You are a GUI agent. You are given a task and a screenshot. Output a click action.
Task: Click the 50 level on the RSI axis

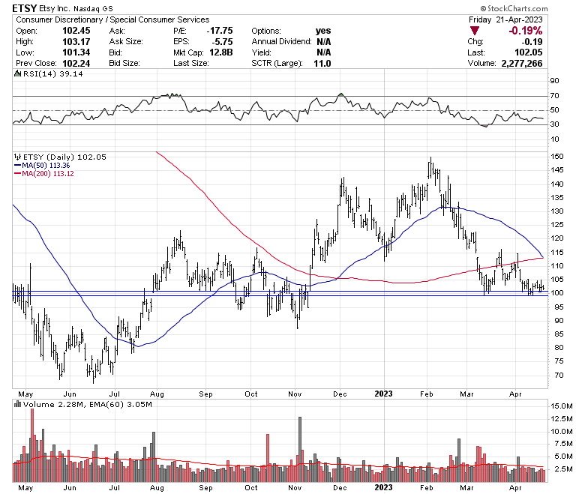pyautogui.click(x=555, y=110)
